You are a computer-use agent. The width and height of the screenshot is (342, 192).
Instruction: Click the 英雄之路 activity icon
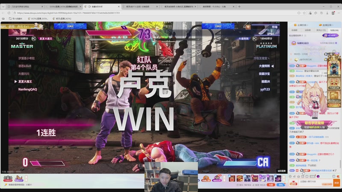(x=206, y=179)
